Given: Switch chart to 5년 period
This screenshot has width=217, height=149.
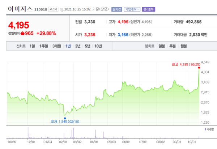Looking at the screenshot, I should click(88, 46).
